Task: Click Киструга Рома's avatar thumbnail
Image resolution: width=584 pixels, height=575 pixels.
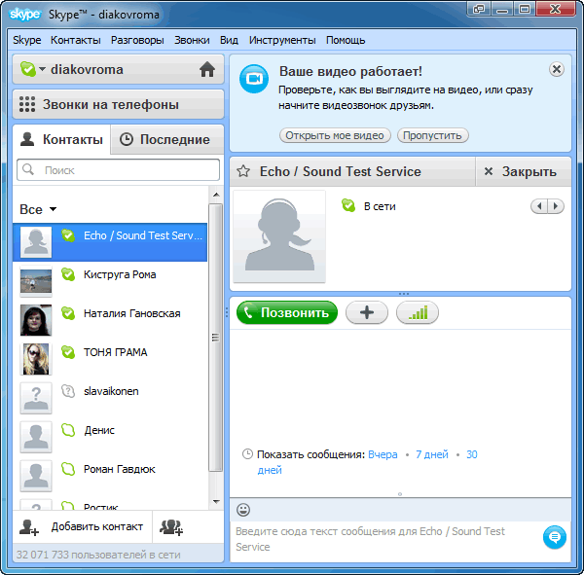Action: 36,281
